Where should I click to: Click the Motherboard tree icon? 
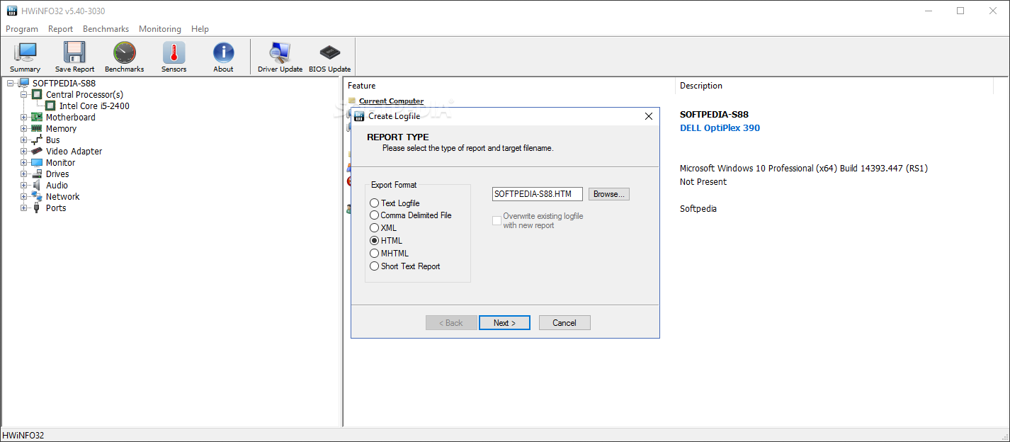[37, 117]
